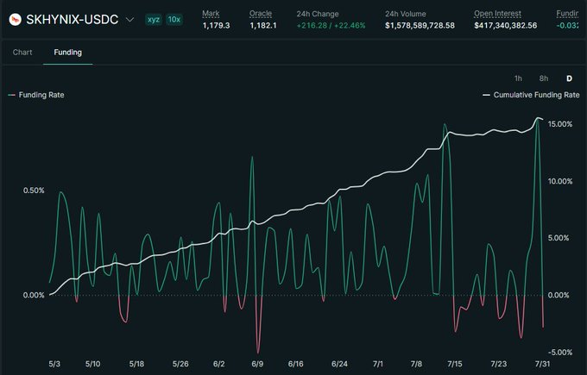Toggle the Funding Rate legend series

point(36,95)
